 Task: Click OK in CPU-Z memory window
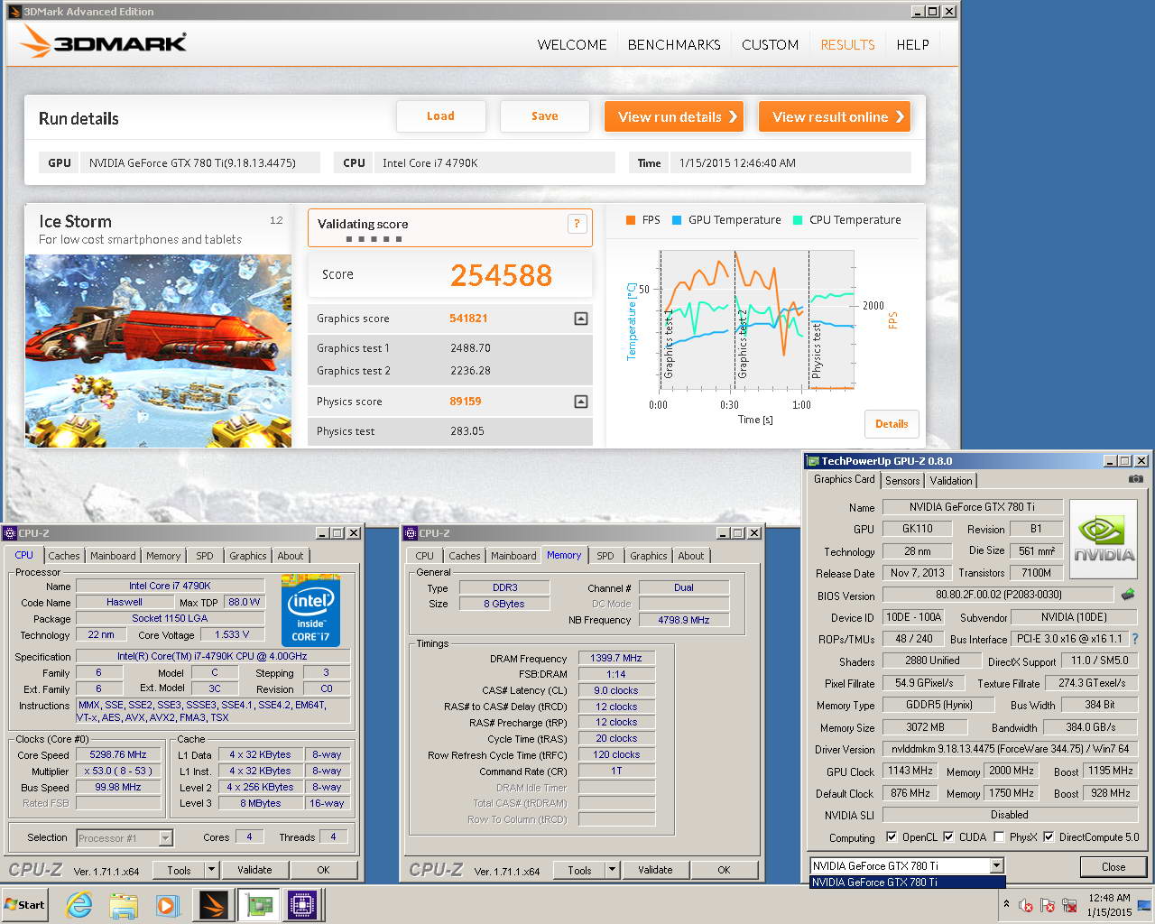tap(724, 870)
